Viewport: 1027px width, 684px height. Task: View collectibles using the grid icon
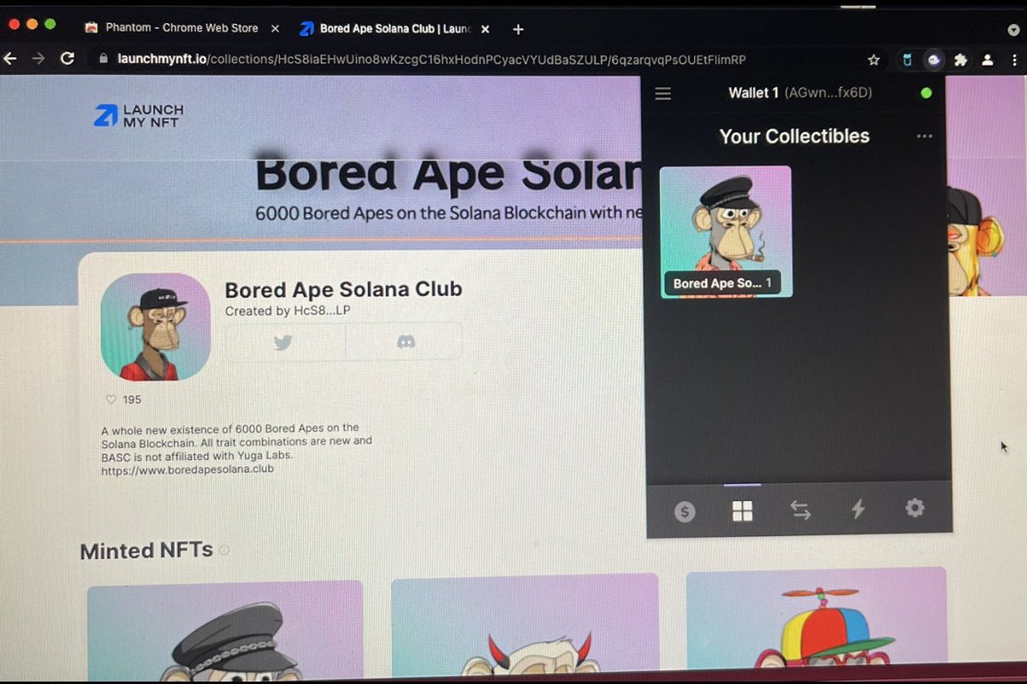(x=742, y=510)
